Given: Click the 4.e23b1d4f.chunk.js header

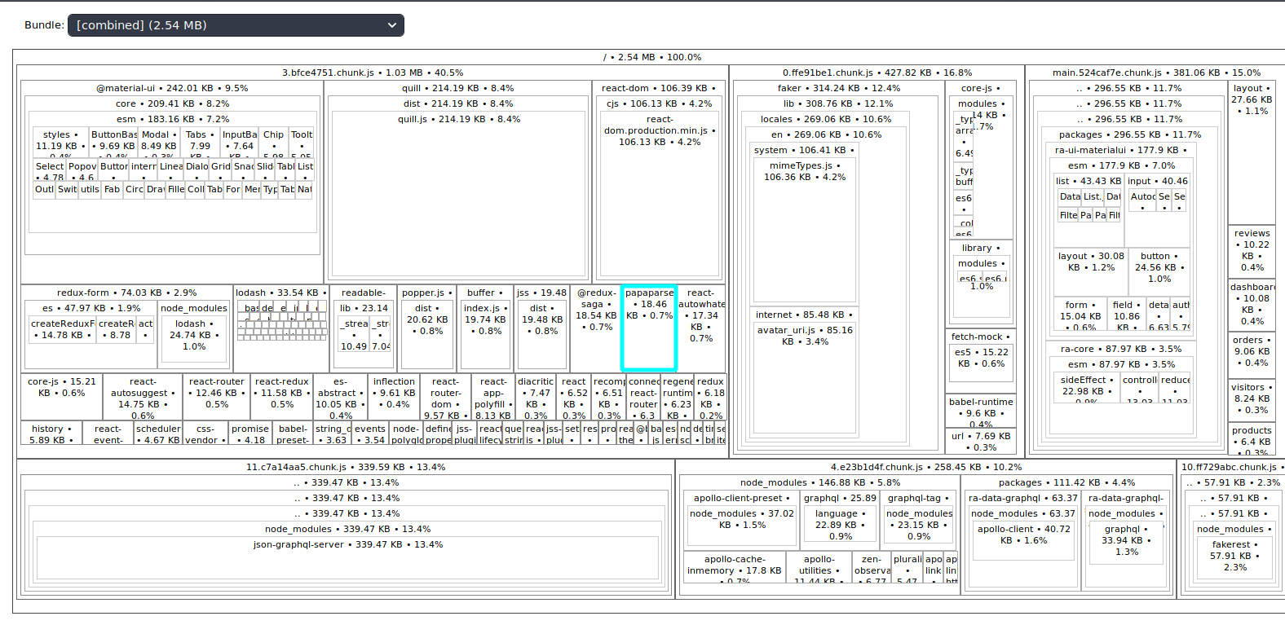Looking at the screenshot, I should 925,467.
